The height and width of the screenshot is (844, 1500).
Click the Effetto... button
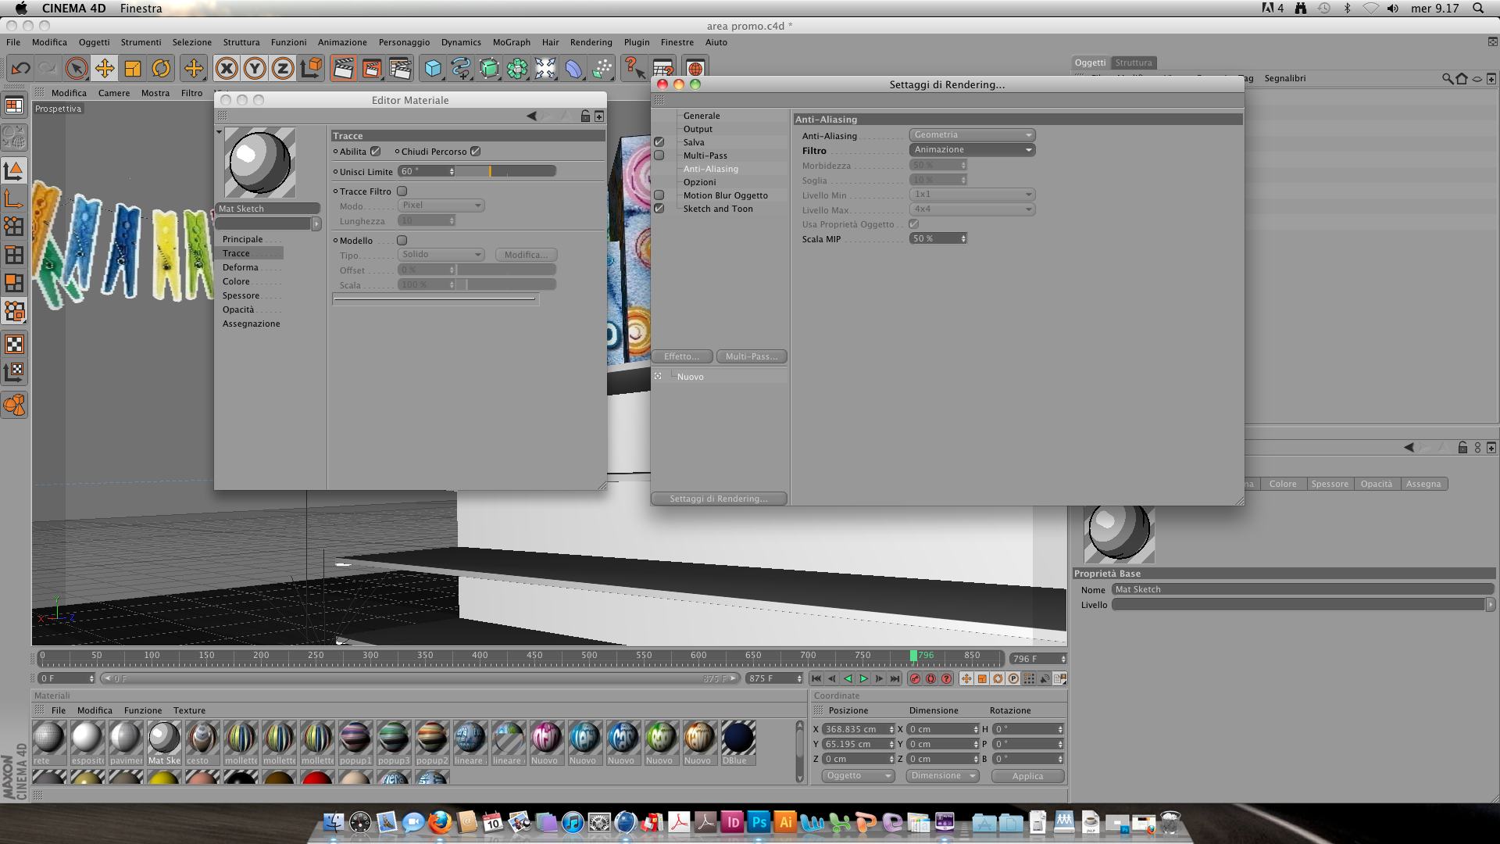(681, 356)
